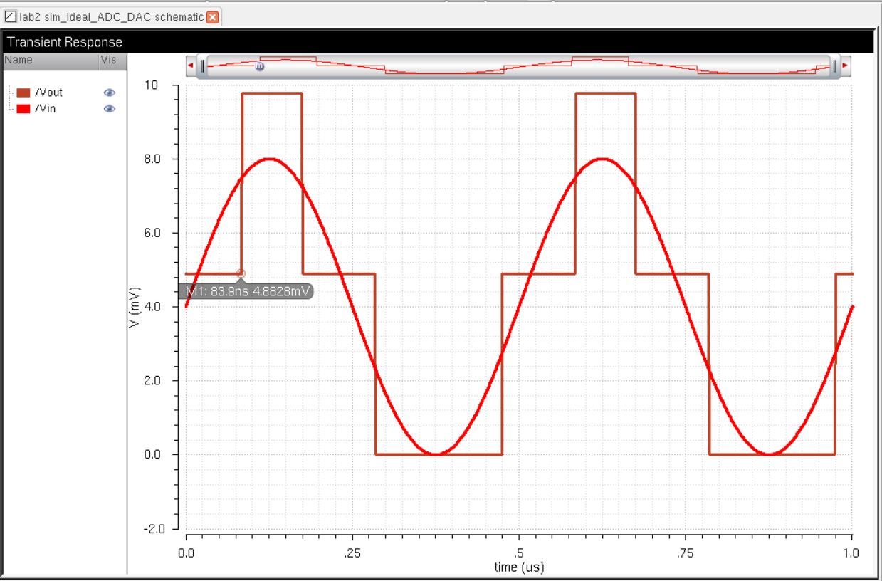This screenshot has height=581, width=882.
Task: Hide the /Vout trace using its eye icon
Action: (110, 93)
